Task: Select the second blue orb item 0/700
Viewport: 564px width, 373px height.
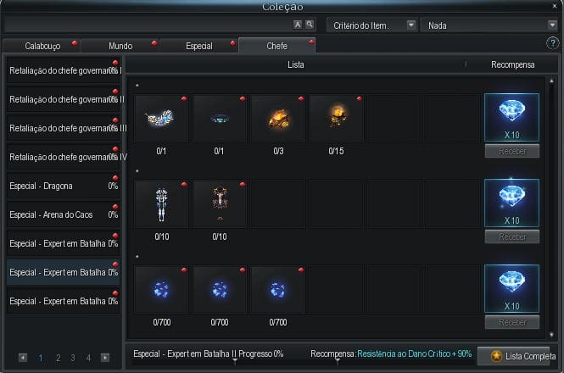Action: (220, 290)
